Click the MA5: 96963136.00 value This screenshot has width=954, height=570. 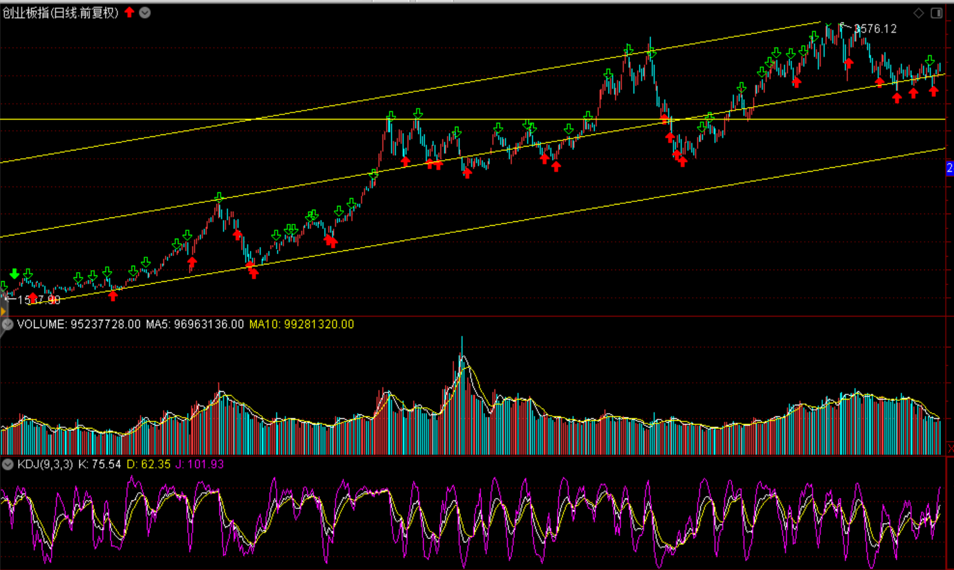coord(195,324)
